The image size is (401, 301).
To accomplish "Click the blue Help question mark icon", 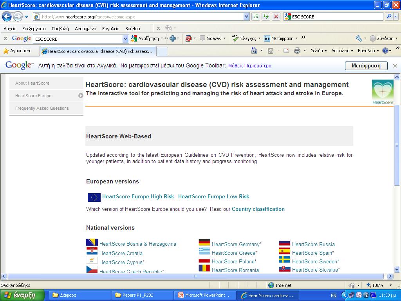I will pos(385,51).
